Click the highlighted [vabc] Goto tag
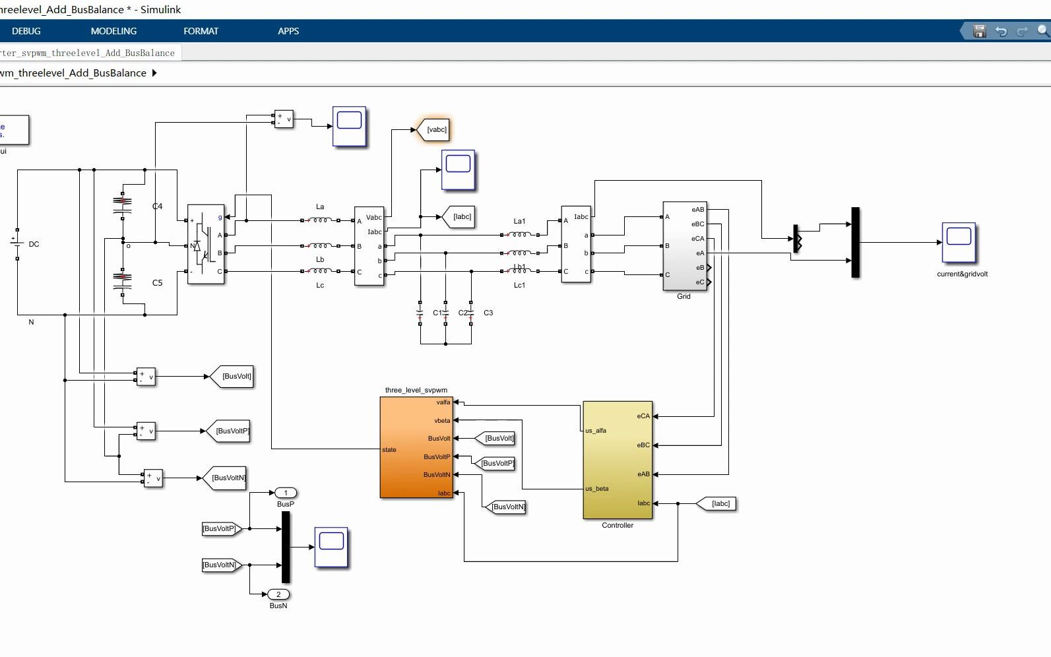Viewport: 1051px width, 657px height. tap(434, 129)
